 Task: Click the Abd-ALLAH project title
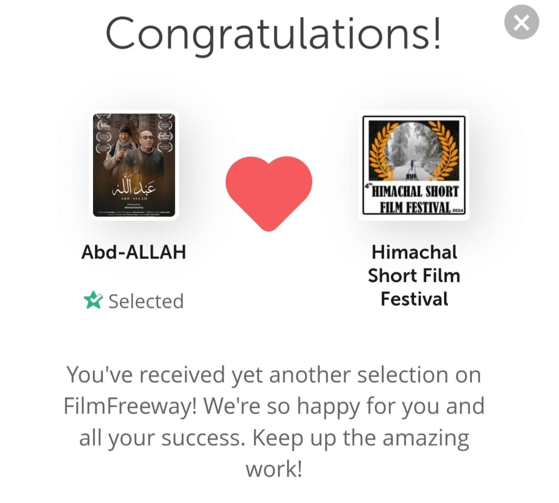pos(134,252)
